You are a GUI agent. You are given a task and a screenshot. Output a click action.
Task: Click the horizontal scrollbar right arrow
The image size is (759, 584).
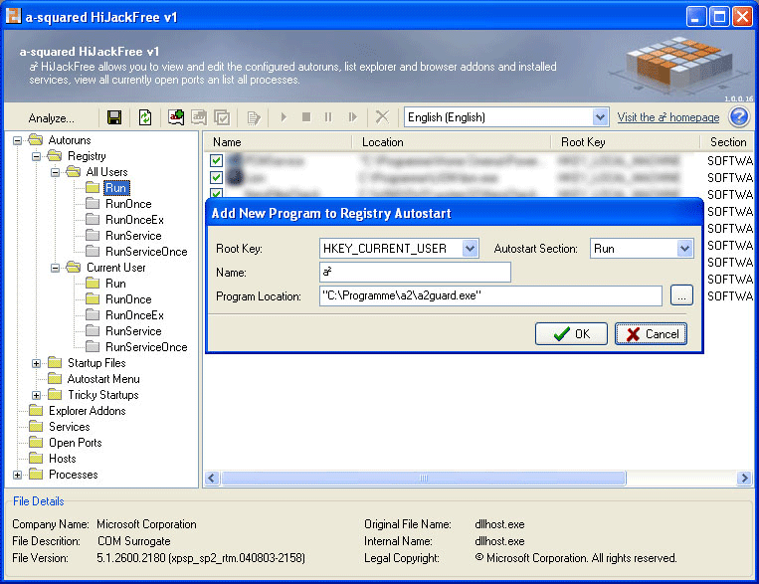[744, 478]
